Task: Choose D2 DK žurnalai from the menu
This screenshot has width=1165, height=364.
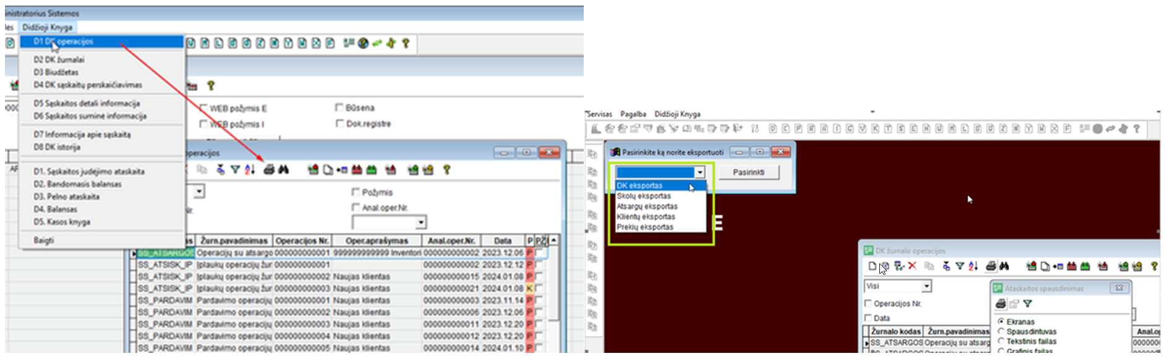Action: click(59, 60)
